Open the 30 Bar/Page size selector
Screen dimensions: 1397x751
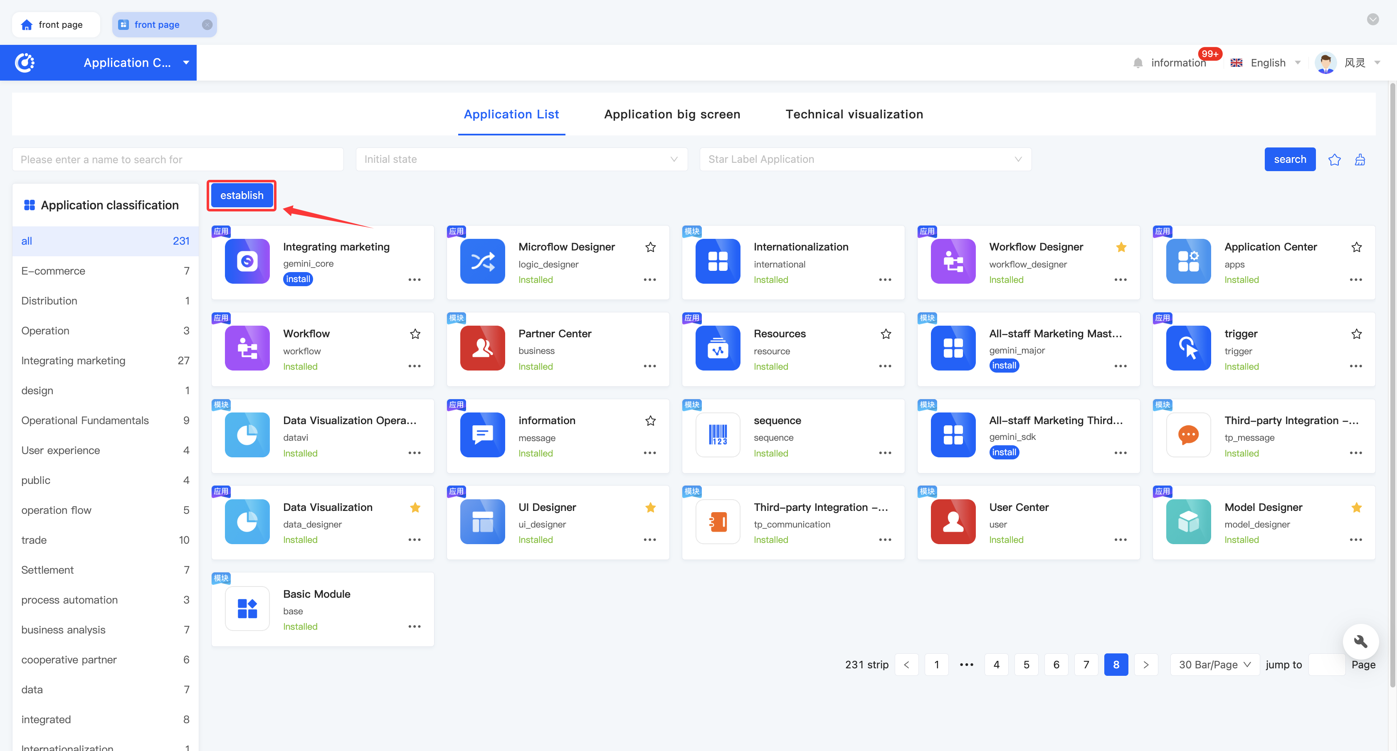1214,664
